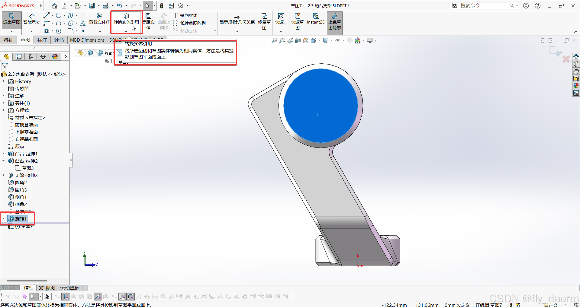This screenshot has height=308, width=580.
Task: Click the filter icon in feature tree
Action: point(5,65)
